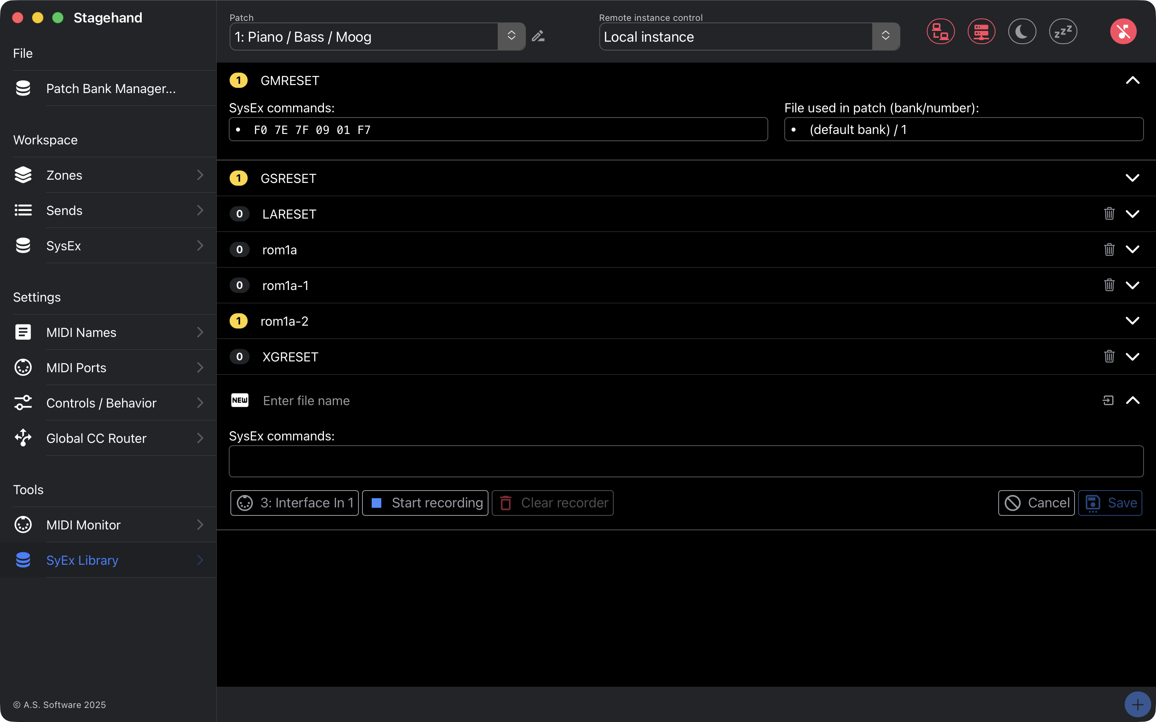Click the MIDI Ports connector icon
Screen dimensions: 1156x722
click(23, 367)
